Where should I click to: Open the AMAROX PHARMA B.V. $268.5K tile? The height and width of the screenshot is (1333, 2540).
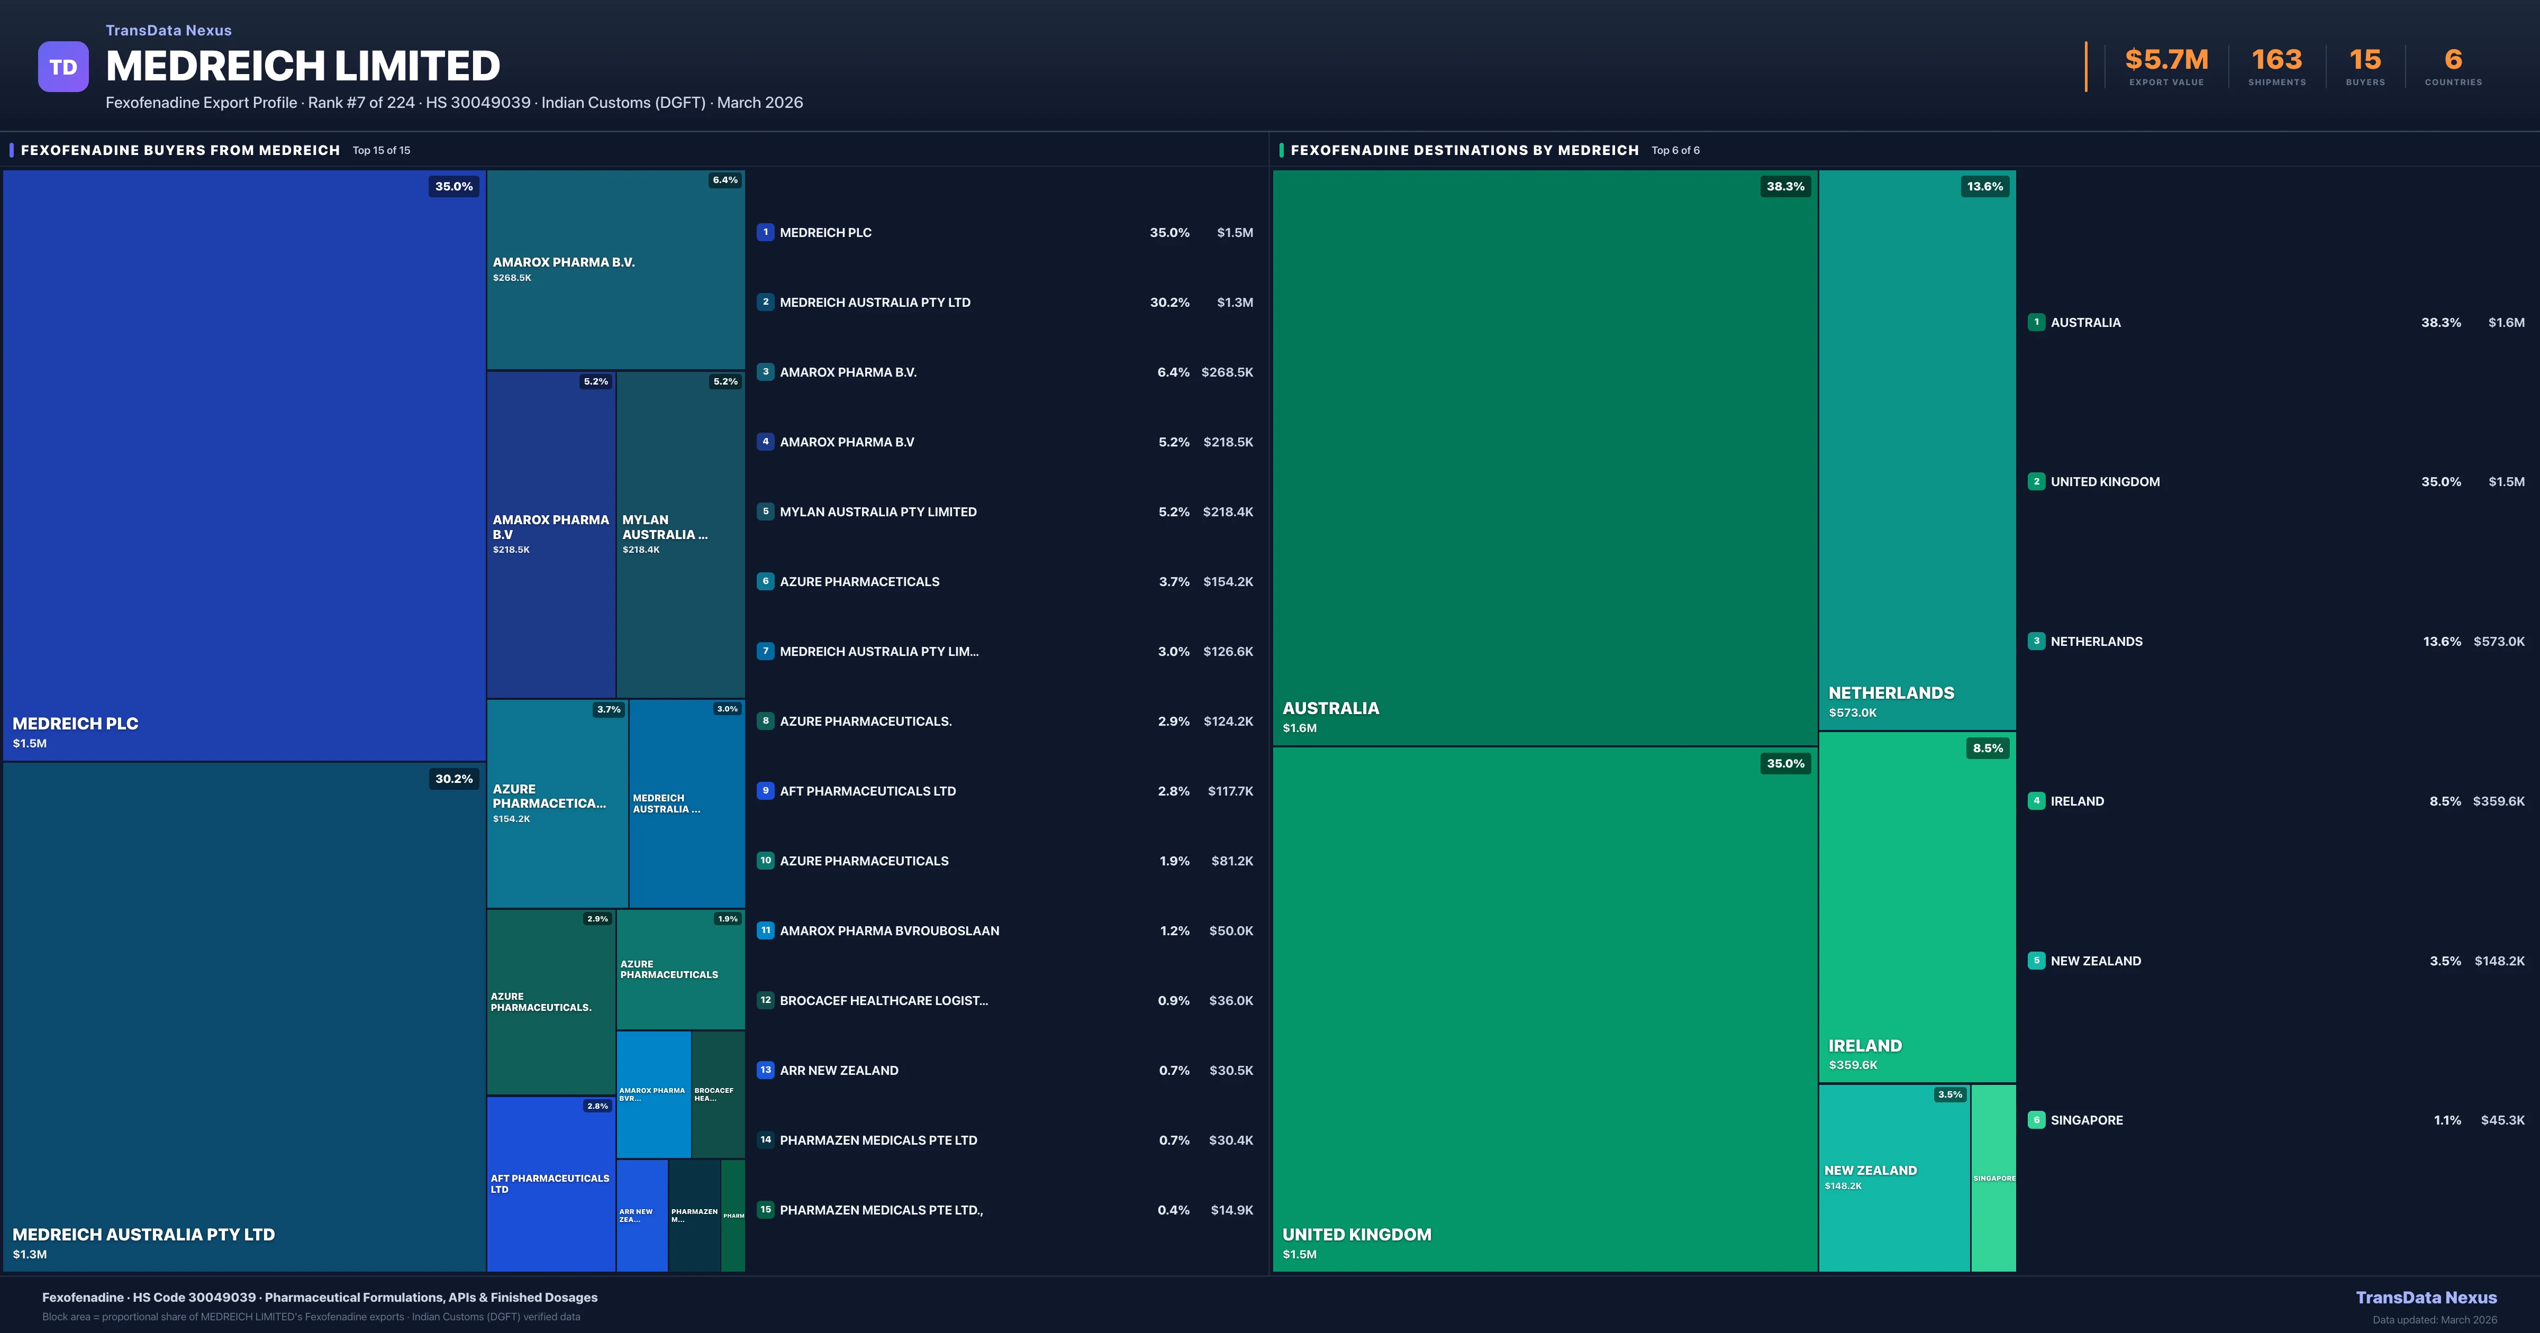pyautogui.click(x=614, y=269)
